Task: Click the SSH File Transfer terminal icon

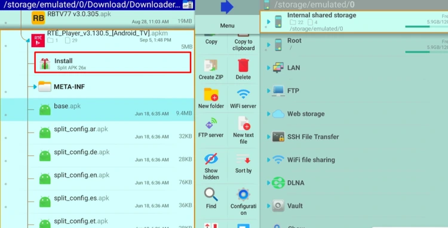Action: click(278, 137)
